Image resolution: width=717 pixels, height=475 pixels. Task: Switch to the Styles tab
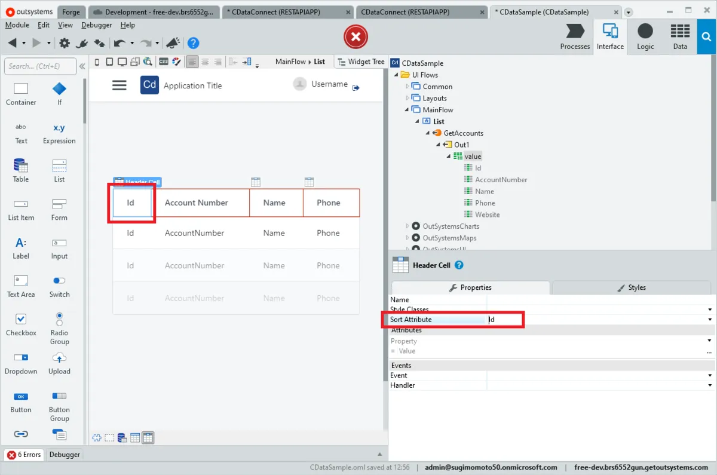click(x=632, y=287)
